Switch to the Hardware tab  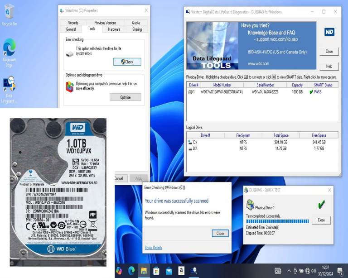(114, 29)
